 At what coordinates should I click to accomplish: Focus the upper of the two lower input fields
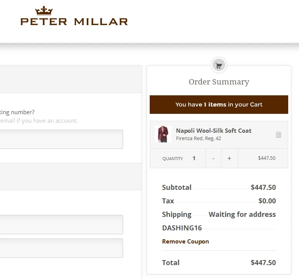61,225
